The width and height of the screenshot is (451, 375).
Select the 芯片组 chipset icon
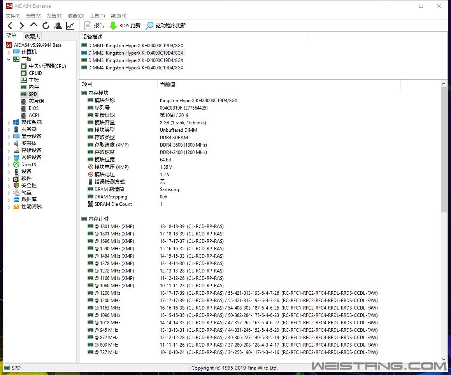pos(24,101)
